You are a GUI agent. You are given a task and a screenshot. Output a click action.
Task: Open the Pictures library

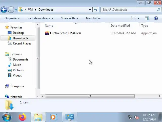(18, 70)
